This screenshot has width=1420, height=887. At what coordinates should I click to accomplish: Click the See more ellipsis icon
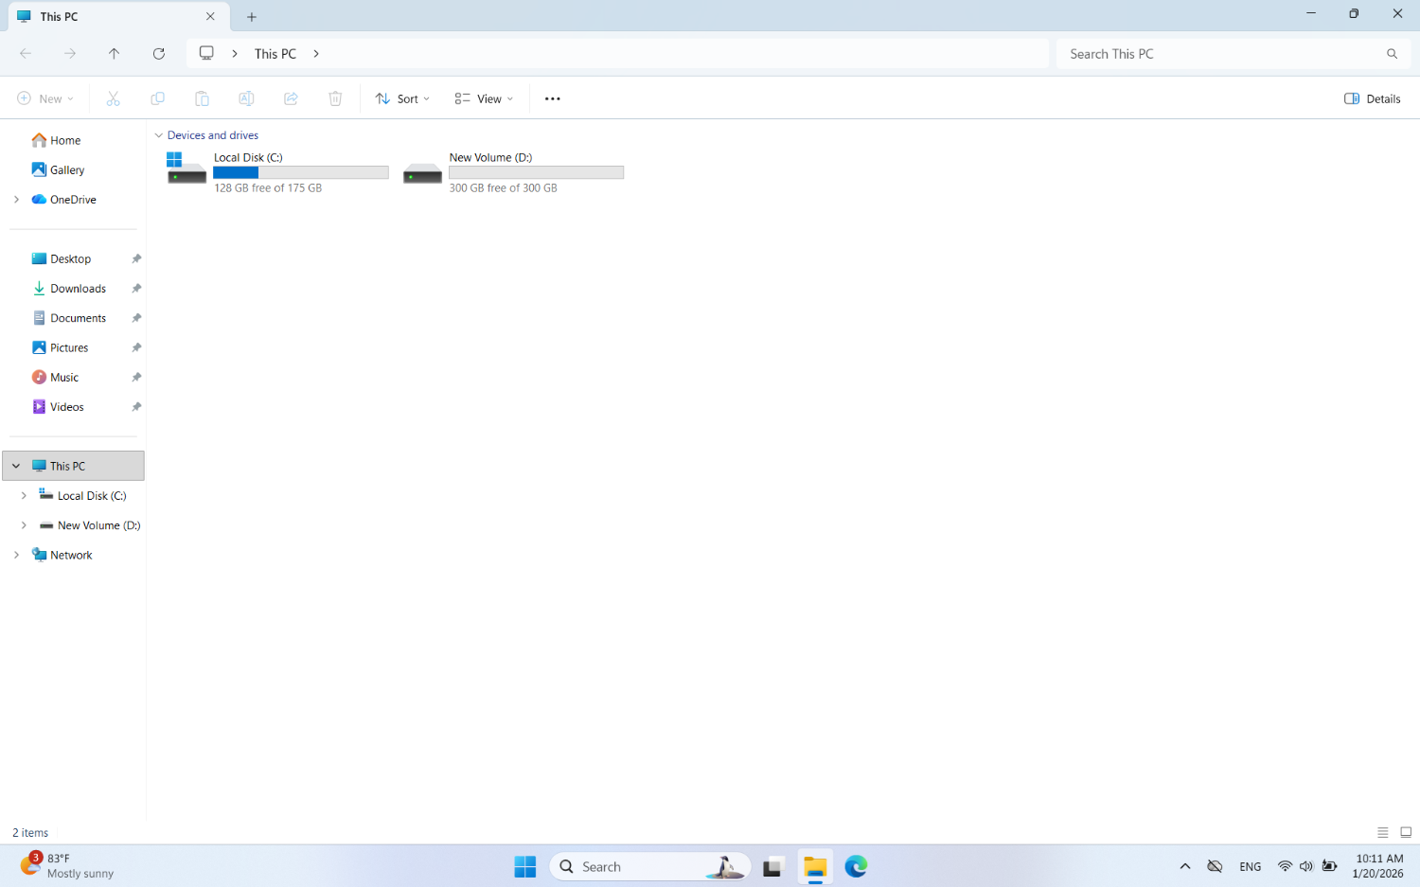click(x=553, y=98)
